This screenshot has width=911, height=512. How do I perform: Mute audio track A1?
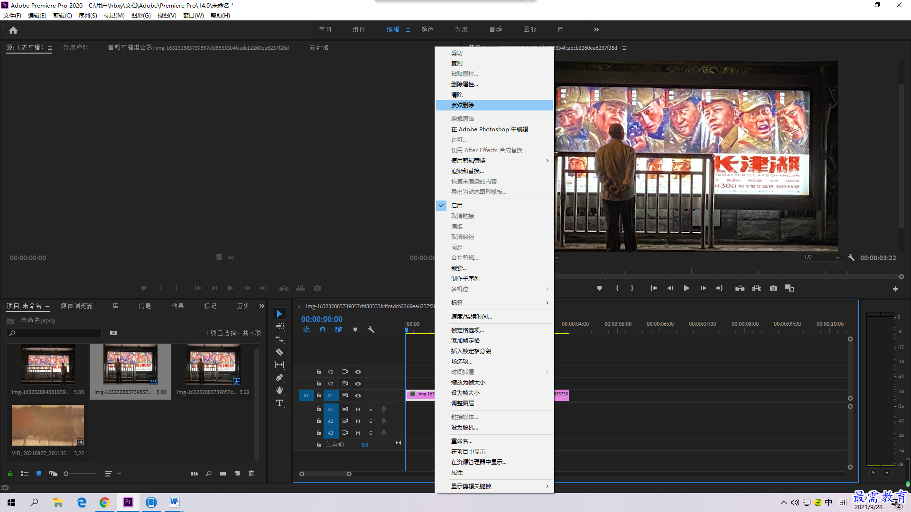[358, 409]
